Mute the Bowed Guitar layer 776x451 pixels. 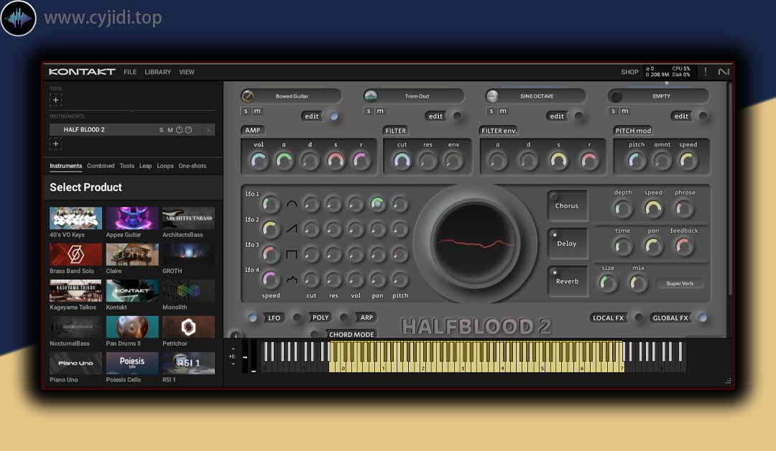point(257,111)
